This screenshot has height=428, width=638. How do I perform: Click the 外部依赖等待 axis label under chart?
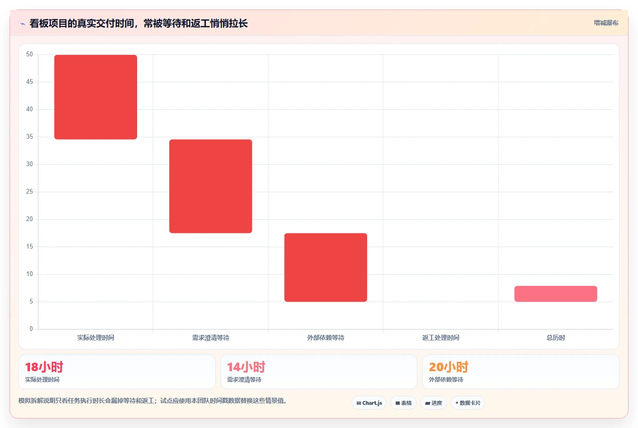(x=326, y=338)
